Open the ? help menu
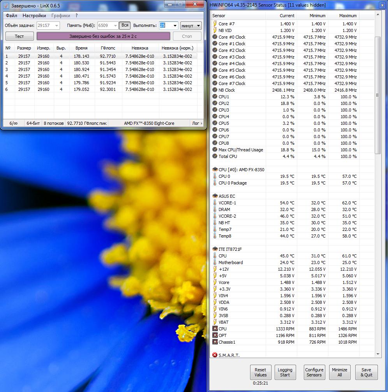Screen dimensions: 388x392 point(76,16)
